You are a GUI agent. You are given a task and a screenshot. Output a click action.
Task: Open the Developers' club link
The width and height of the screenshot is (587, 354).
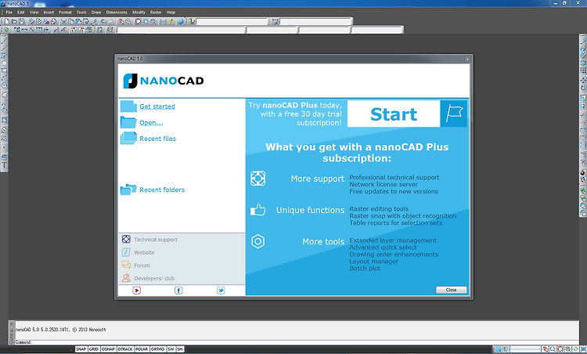(x=154, y=278)
